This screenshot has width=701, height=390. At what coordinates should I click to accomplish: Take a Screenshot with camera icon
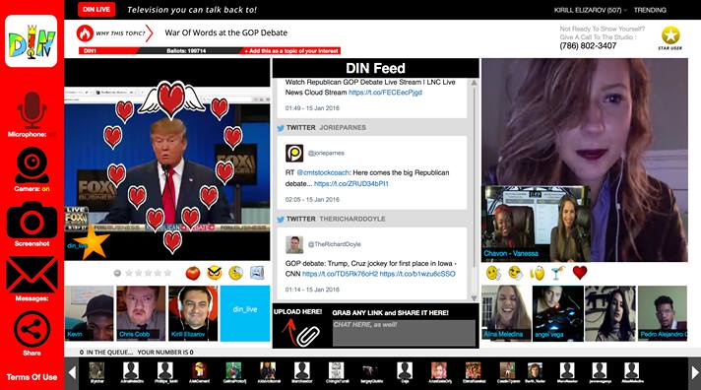coord(32,220)
